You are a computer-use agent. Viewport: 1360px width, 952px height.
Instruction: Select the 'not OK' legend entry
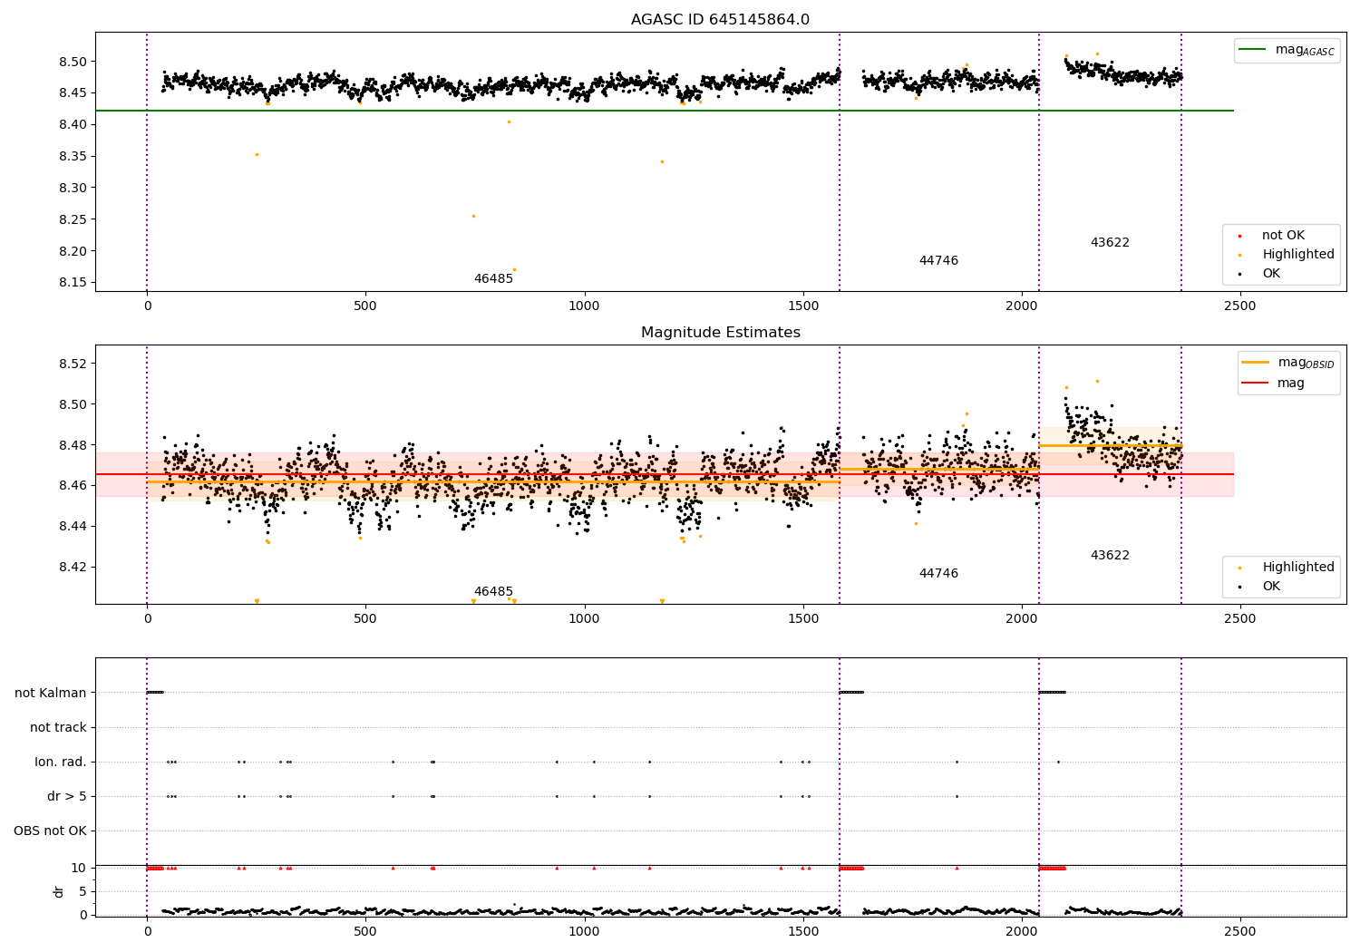[1283, 236]
